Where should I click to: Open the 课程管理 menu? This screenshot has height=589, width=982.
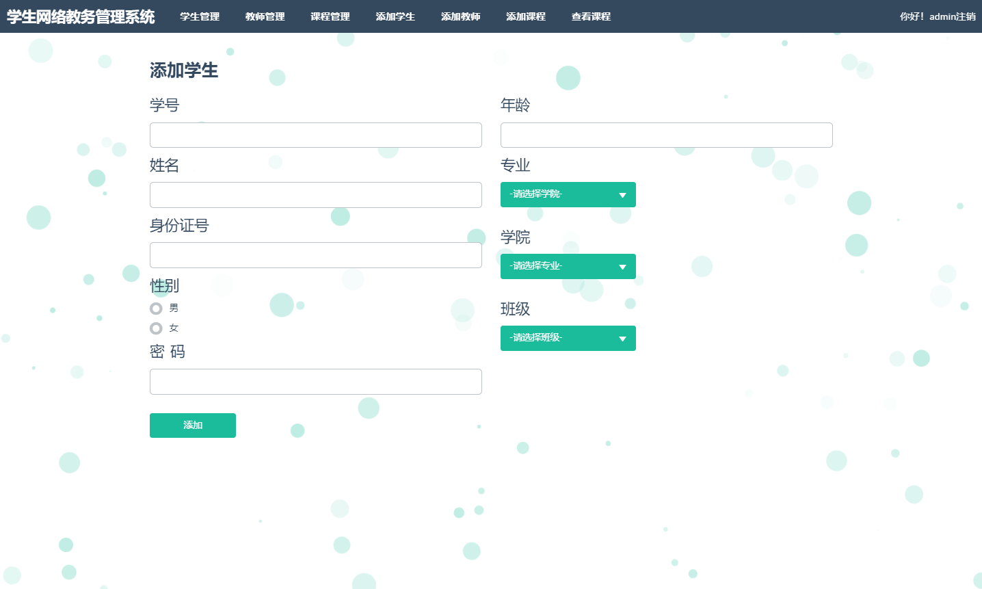point(330,16)
